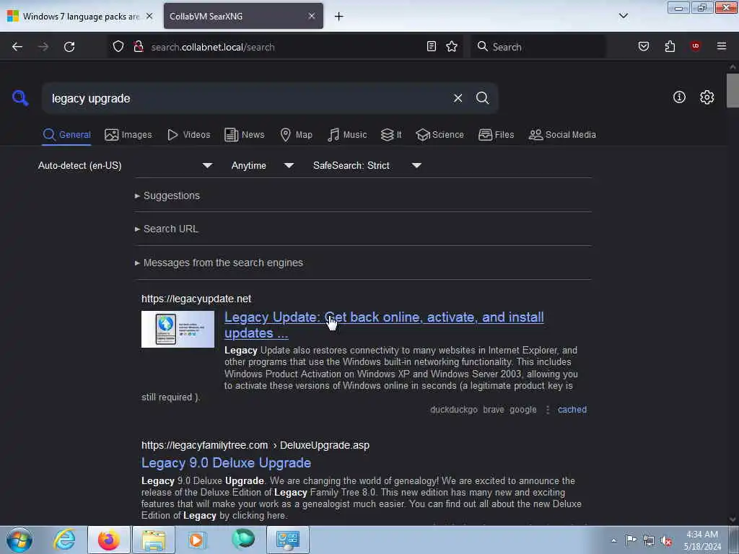Screen dimensions: 739x554
Task: Show hidden system tray icons
Action: [x=613, y=540]
